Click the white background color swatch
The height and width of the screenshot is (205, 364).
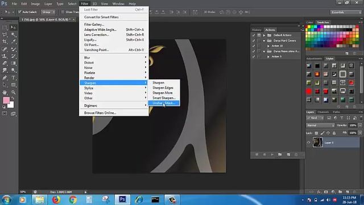click(x=11, y=105)
